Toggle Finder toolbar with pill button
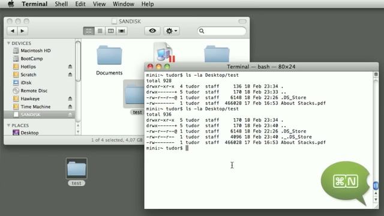The width and height of the screenshot is (384, 216). 242,22
